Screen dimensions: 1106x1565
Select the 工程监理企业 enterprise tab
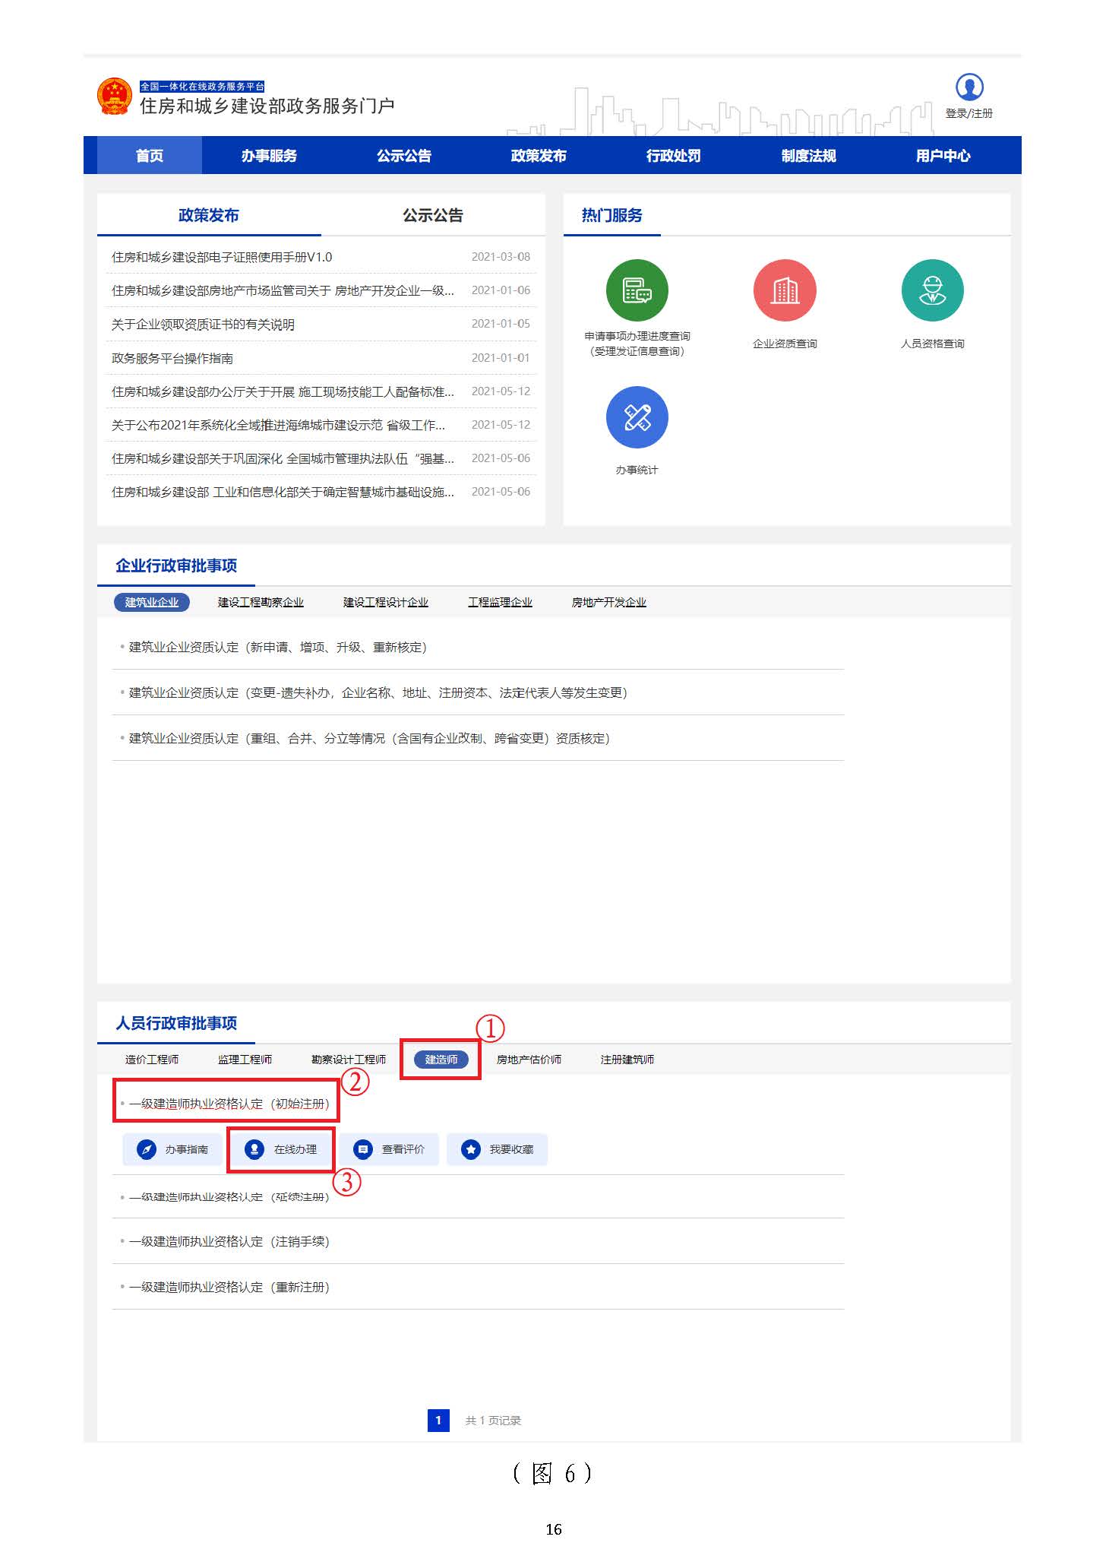tap(500, 603)
